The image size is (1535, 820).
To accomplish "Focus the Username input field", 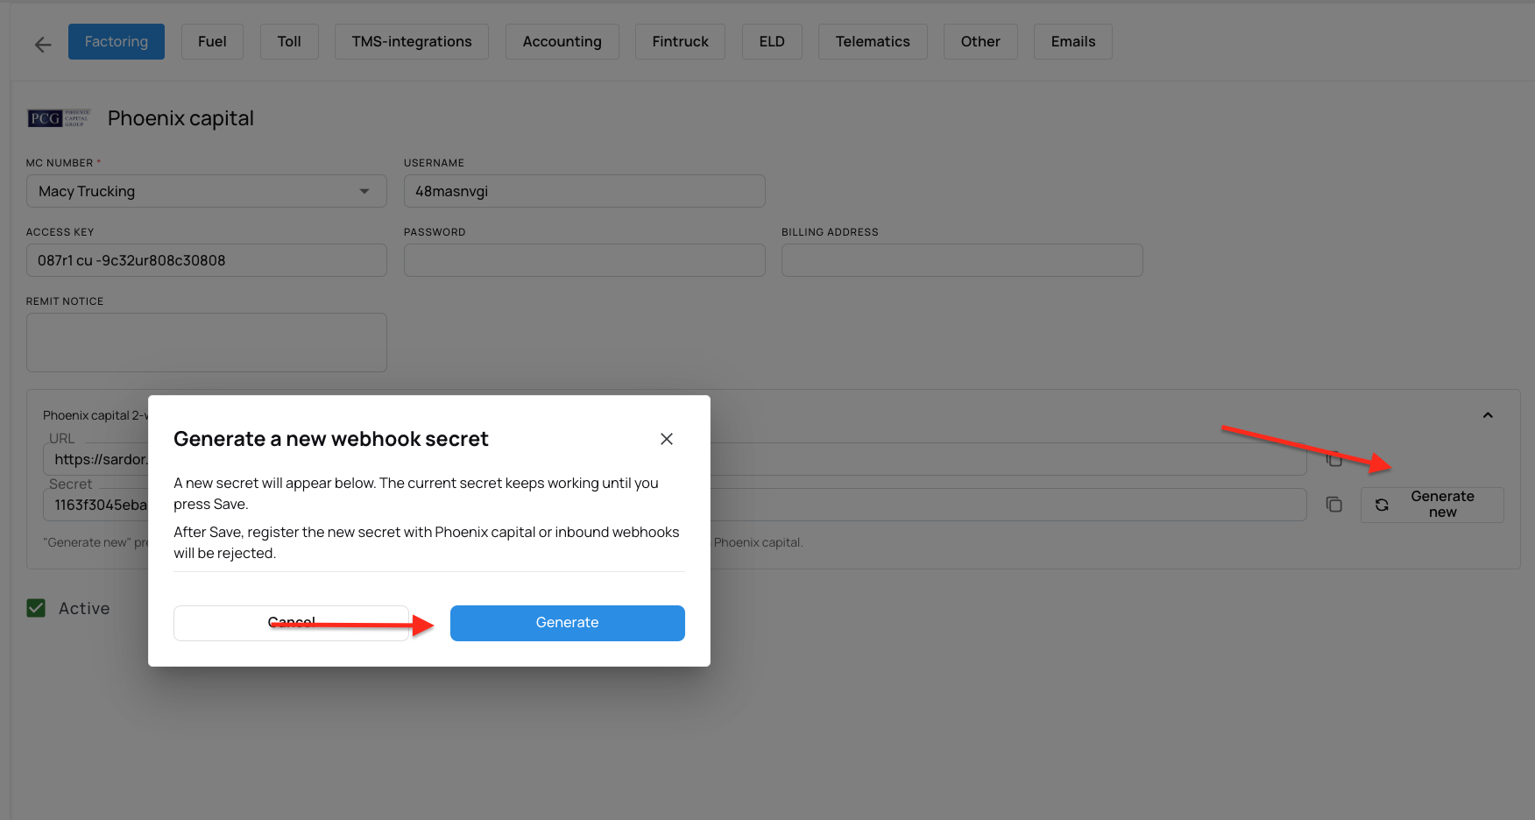I will [584, 191].
